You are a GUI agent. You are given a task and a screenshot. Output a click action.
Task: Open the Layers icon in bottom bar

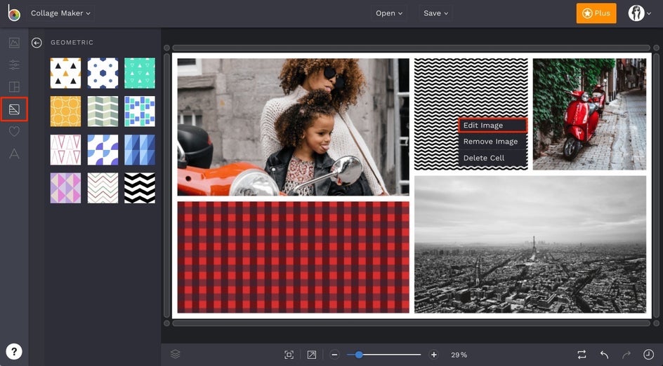(x=176, y=354)
